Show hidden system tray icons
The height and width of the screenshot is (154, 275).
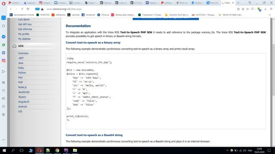point(227,150)
